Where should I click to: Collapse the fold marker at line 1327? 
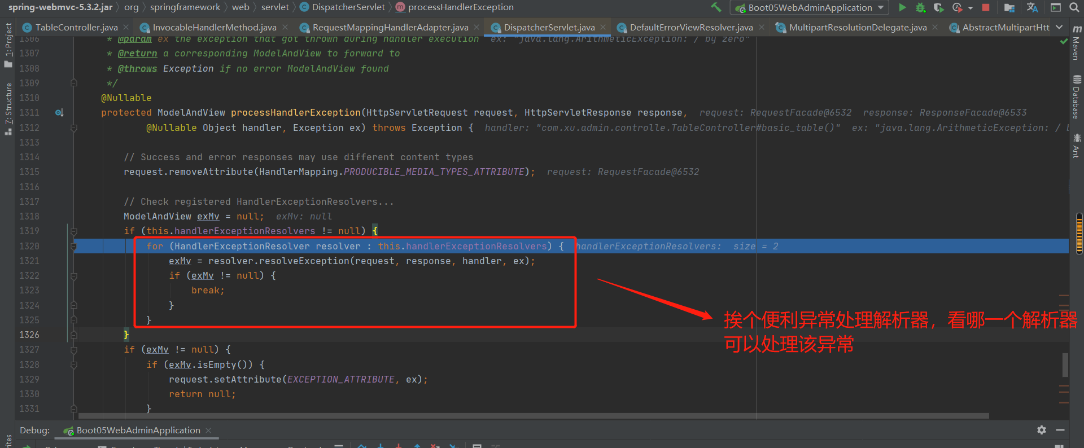[x=74, y=350]
